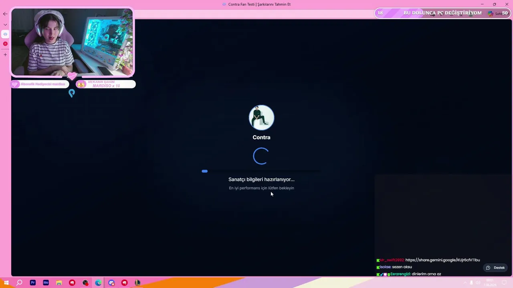Show hidden system tray icons

(x=465, y=283)
